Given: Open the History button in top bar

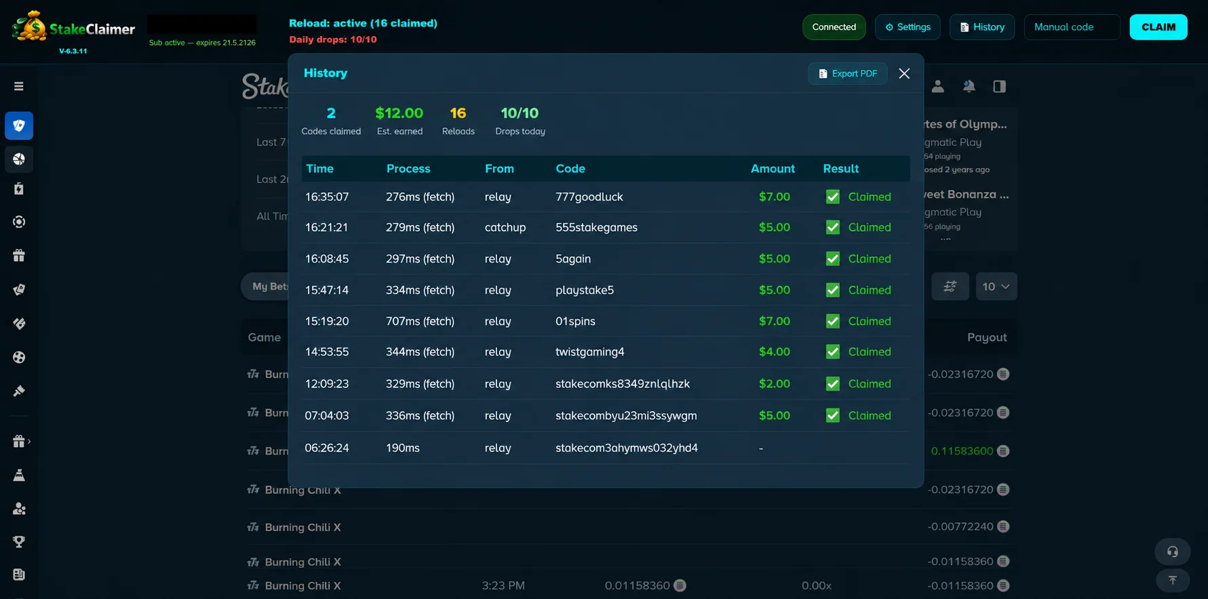Looking at the screenshot, I should 982,27.
